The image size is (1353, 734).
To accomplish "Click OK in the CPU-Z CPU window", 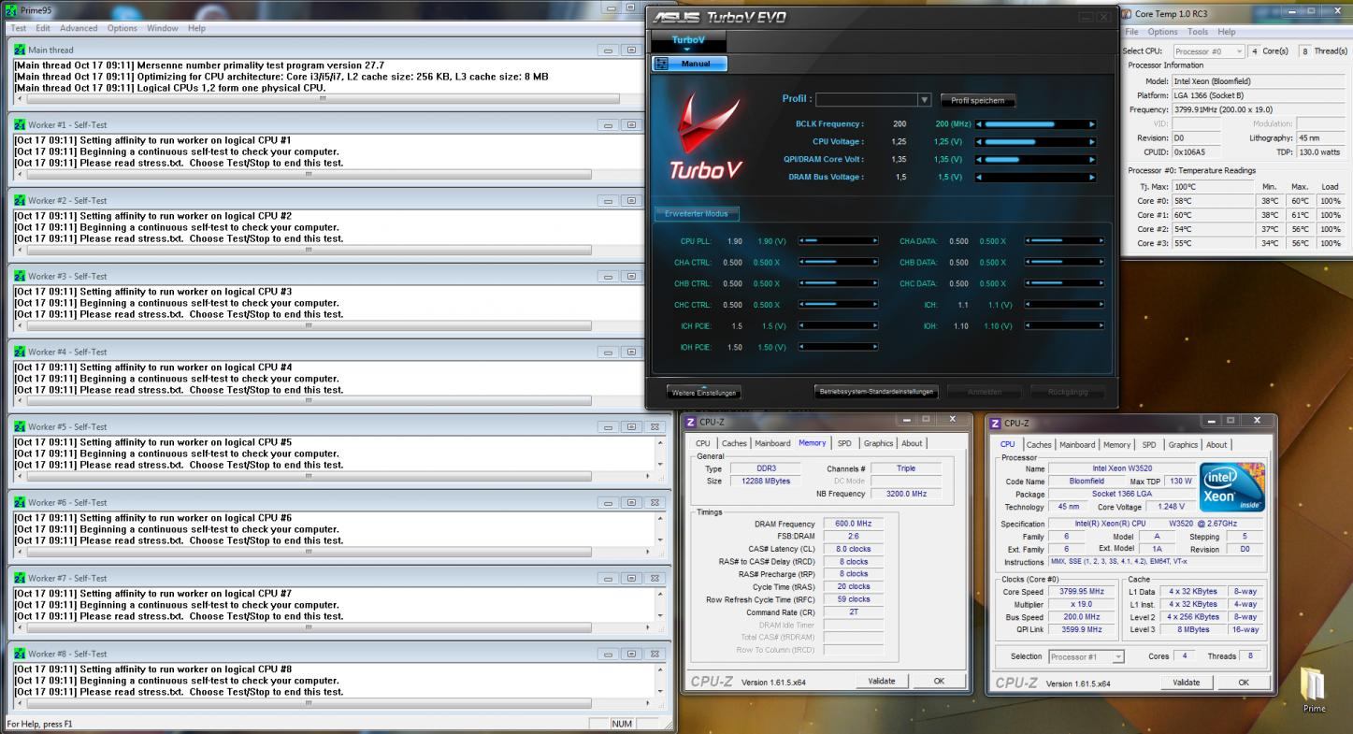I will coord(1244,683).
